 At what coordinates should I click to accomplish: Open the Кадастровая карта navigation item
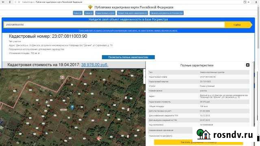point(105,13)
